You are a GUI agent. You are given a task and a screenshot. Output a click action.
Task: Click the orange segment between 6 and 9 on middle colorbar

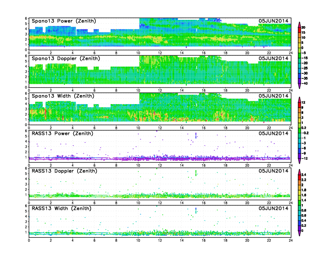299,110
